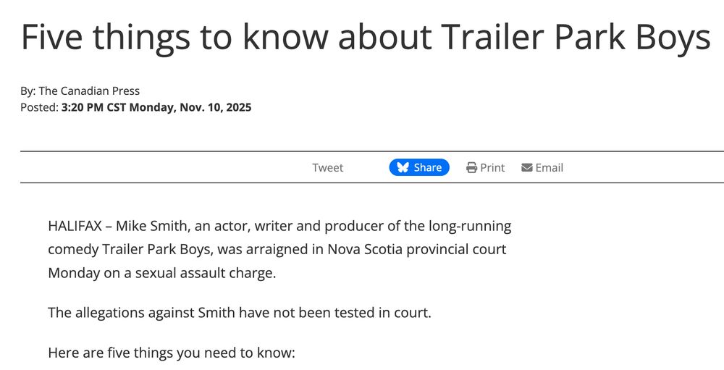Image resolution: width=724 pixels, height=370 pixels.
Task: Click the "Posted:" label
Action: (x=39, y=108)
